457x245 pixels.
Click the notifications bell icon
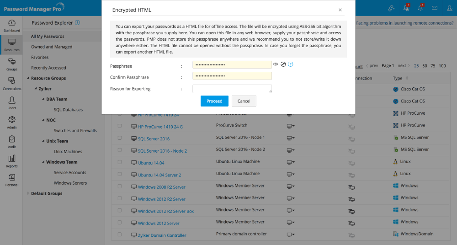(x=421, y=8)
